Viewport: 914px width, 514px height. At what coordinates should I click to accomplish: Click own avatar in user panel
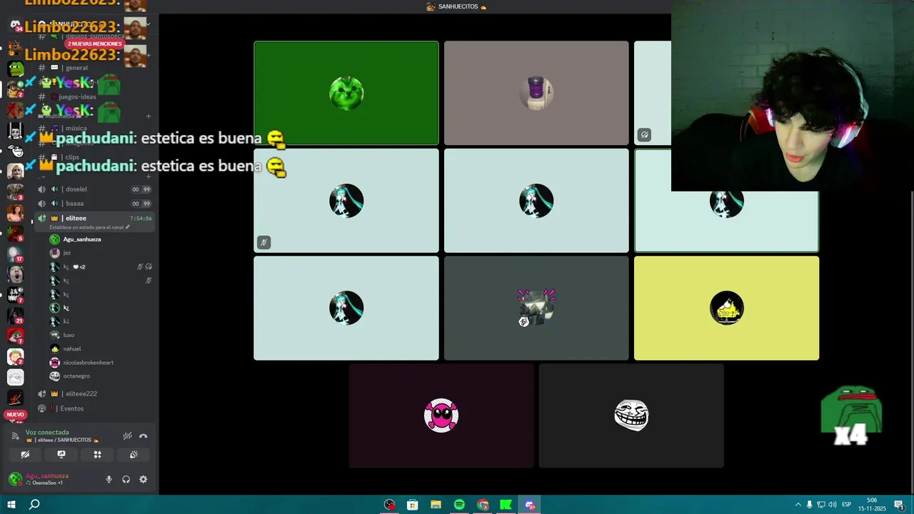15,479
